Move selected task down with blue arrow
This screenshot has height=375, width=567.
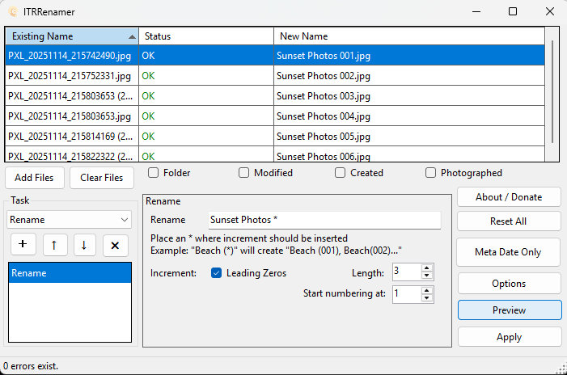point(84,245)
